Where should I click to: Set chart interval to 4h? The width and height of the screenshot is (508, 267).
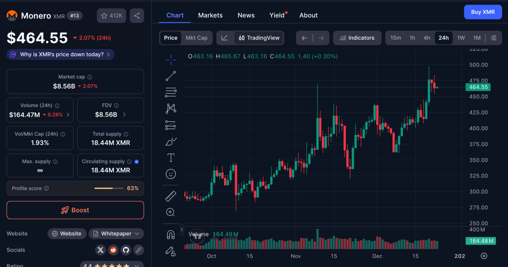click(x=427, y=38)
